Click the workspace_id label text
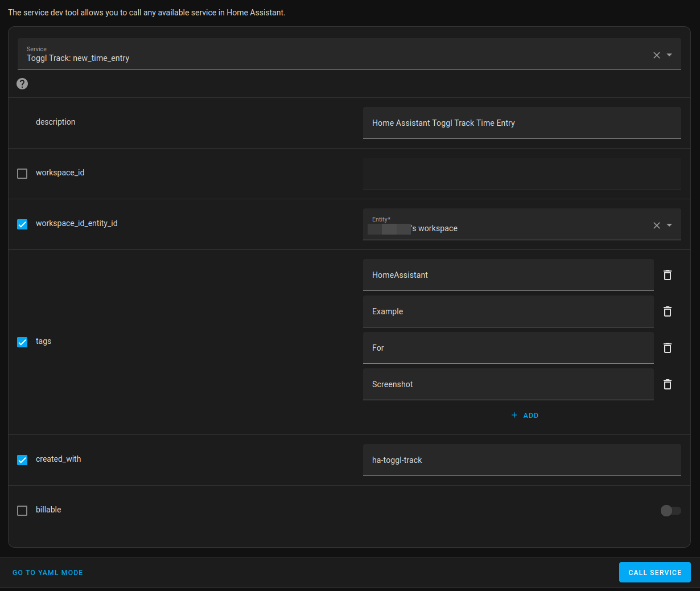This screenshot has width=700, height=591. 60,173
